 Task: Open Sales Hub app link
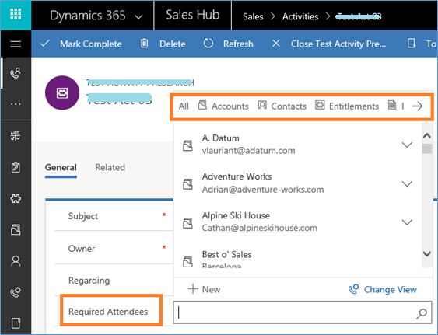click(x=192, y=15)
